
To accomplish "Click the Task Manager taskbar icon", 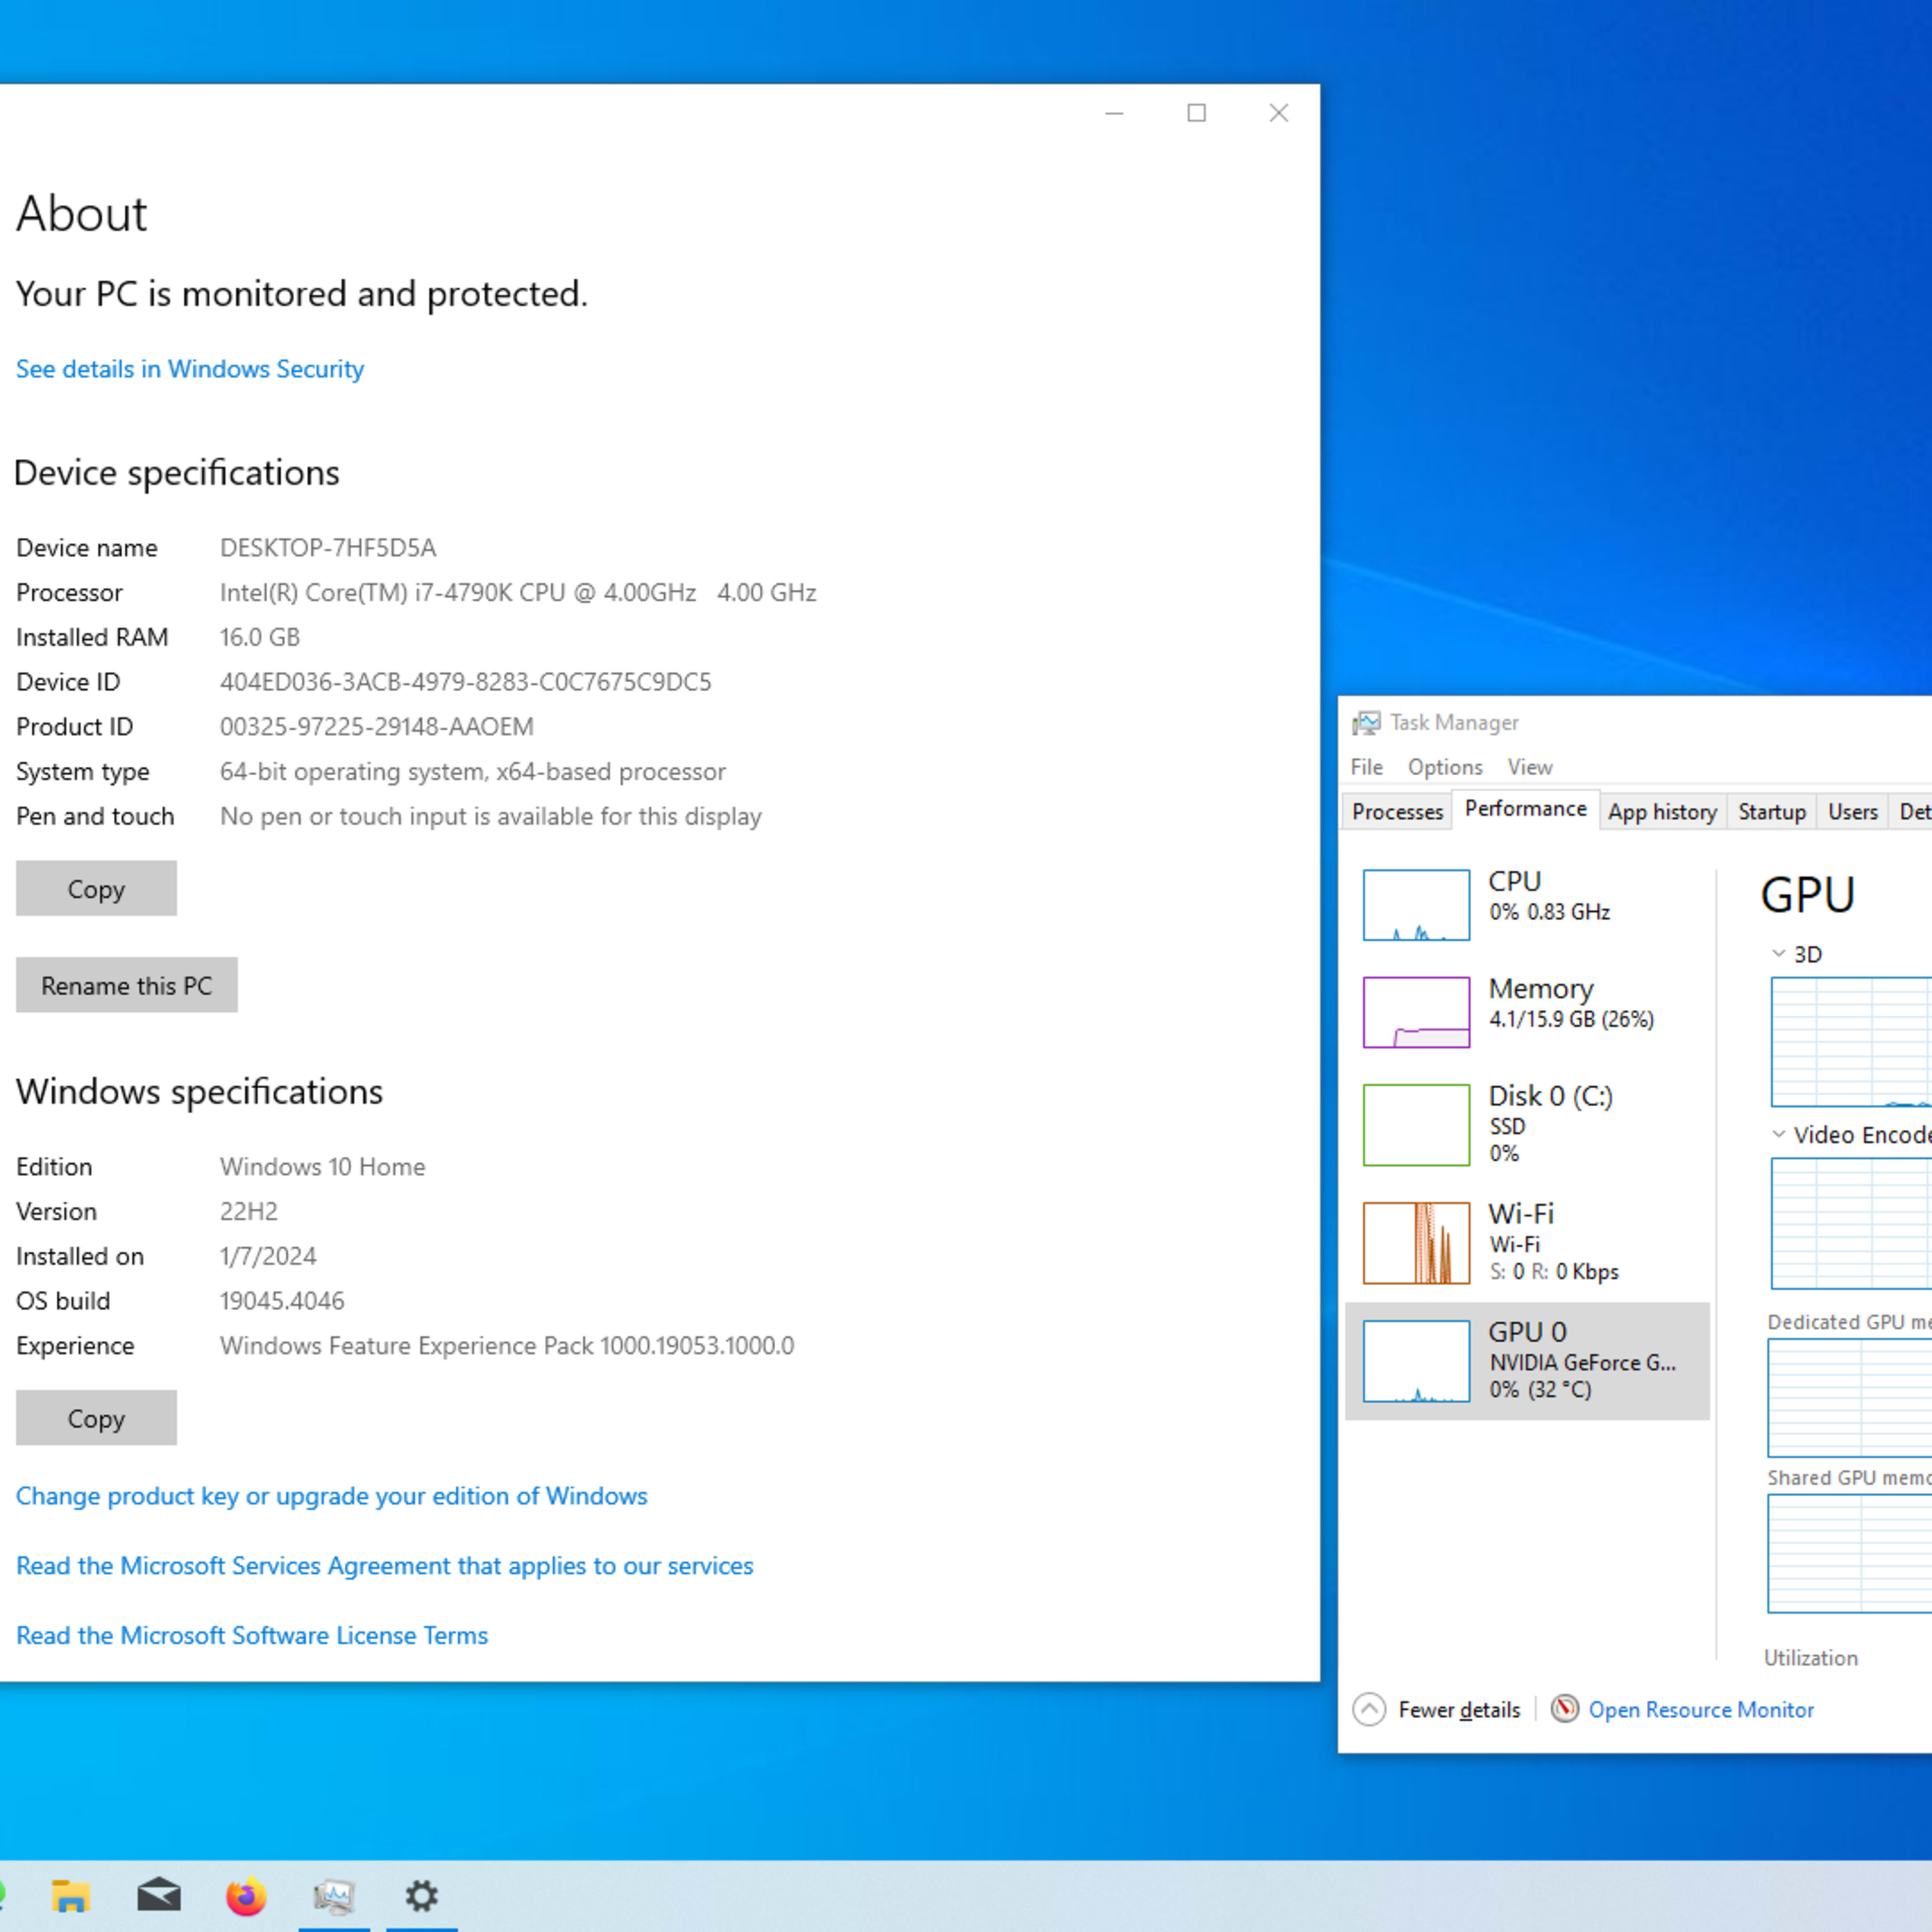I will coord(334,1895).
